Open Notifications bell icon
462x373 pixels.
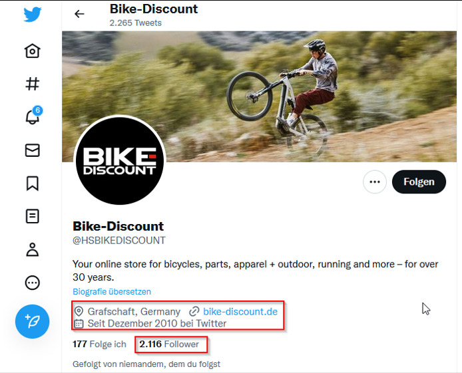pyautogui.click(x=32, y=117)
